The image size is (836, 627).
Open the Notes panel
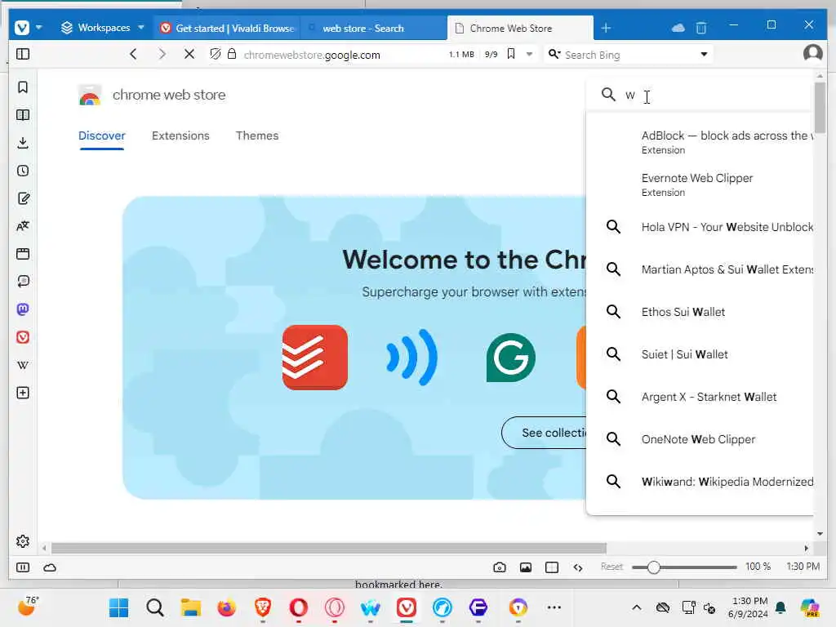coord(23,198)
